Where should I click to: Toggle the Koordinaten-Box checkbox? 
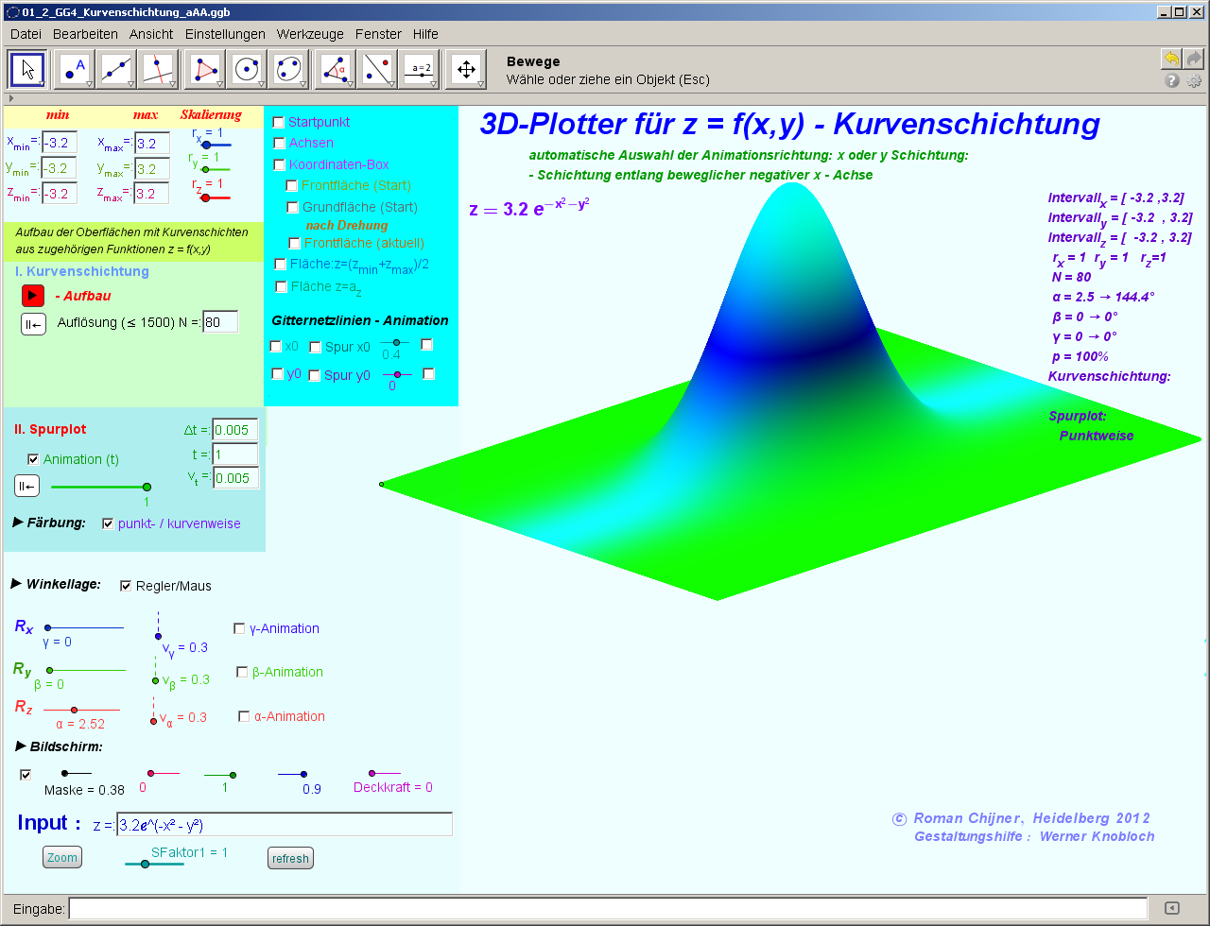pyautogui.click(x=279, y=164)
